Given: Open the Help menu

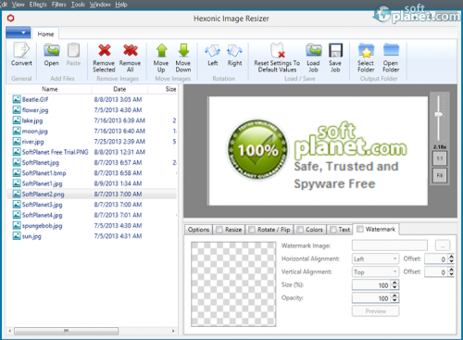Looking at the screenshot, I should pyautogui.click(x=121, y=5).
